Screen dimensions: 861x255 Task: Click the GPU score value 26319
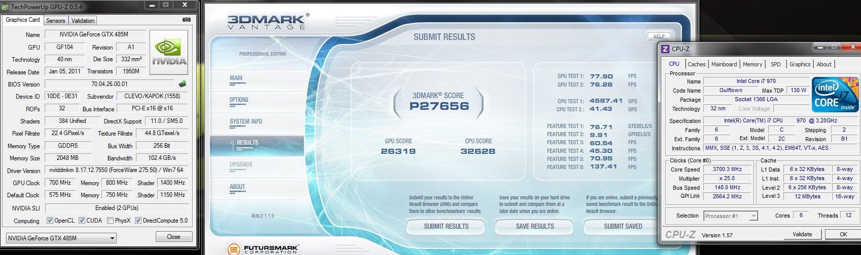click(x=399, y=151)
